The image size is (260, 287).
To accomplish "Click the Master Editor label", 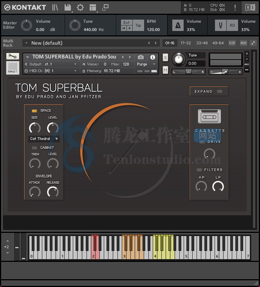I will [x=10, y=25].
